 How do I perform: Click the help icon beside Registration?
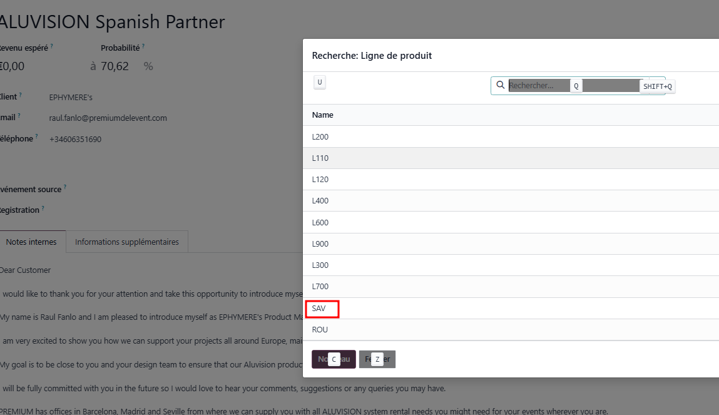[43, 208]
